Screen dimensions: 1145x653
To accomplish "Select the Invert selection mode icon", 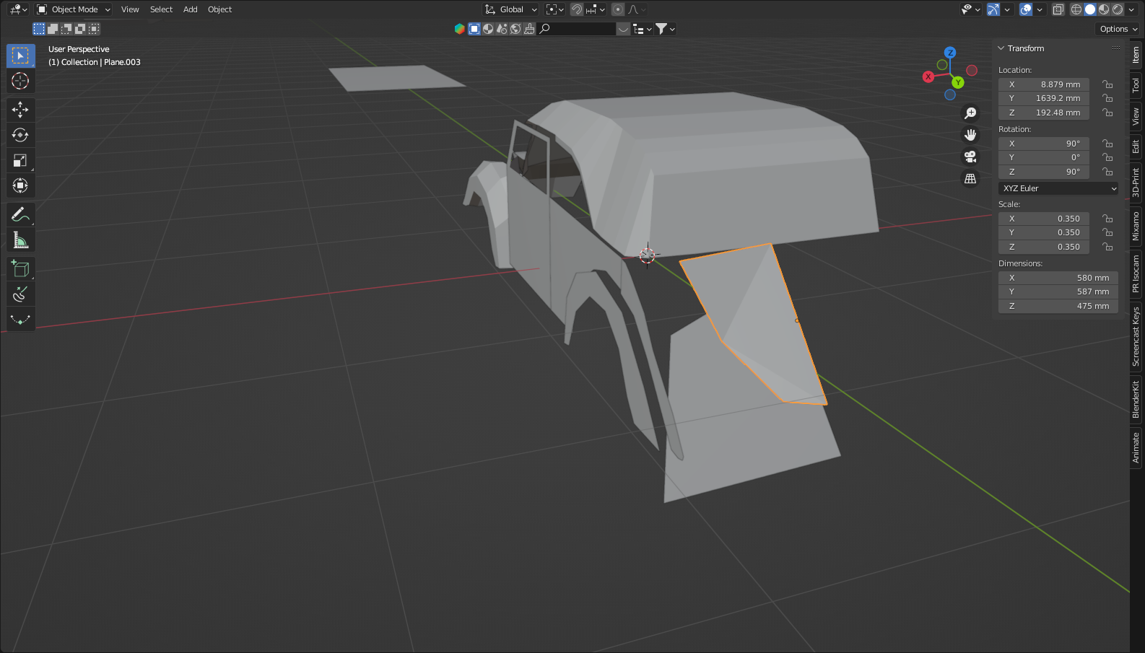I will coord(80,29).
